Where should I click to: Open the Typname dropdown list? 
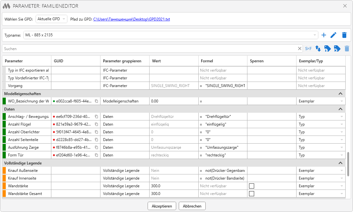[x=315, y=35]
